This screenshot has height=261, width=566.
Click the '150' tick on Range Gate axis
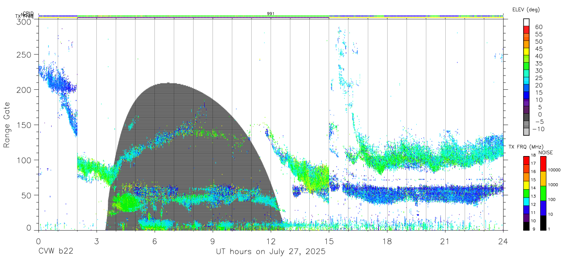click(24, 125)
